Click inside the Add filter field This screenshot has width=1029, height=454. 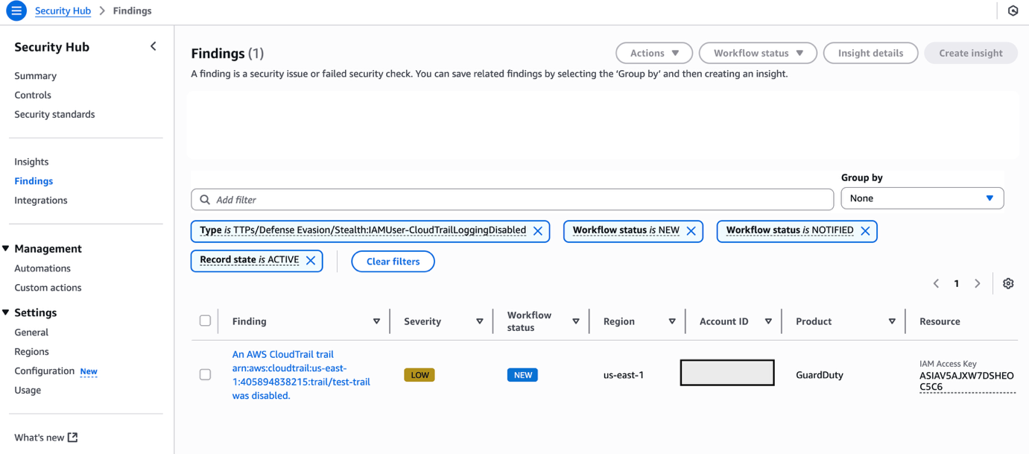(513, 199)
